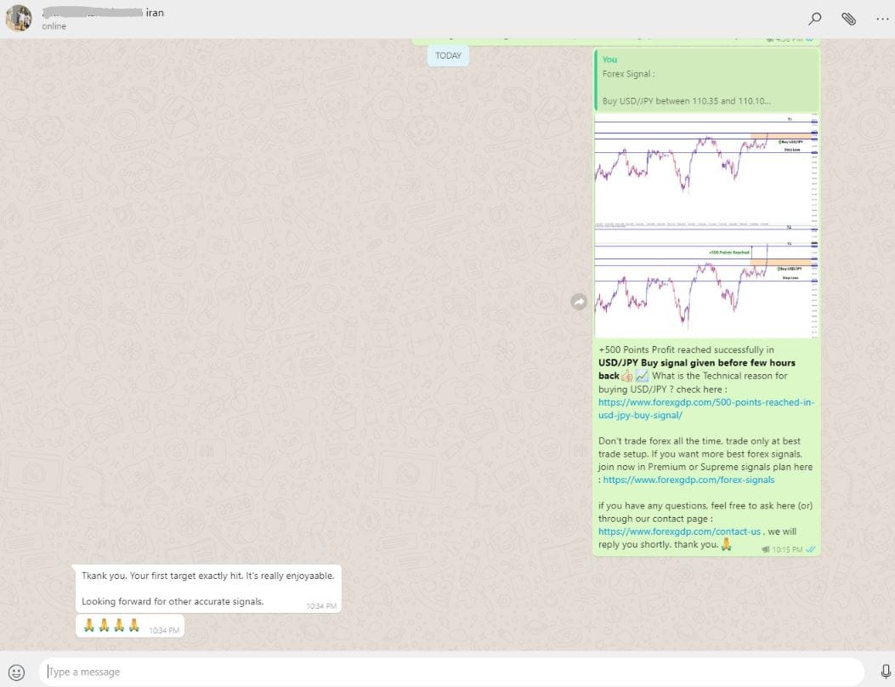895x687 pixels.
Task: Open the contact's profile picture
Action: [x=19, y=18]
